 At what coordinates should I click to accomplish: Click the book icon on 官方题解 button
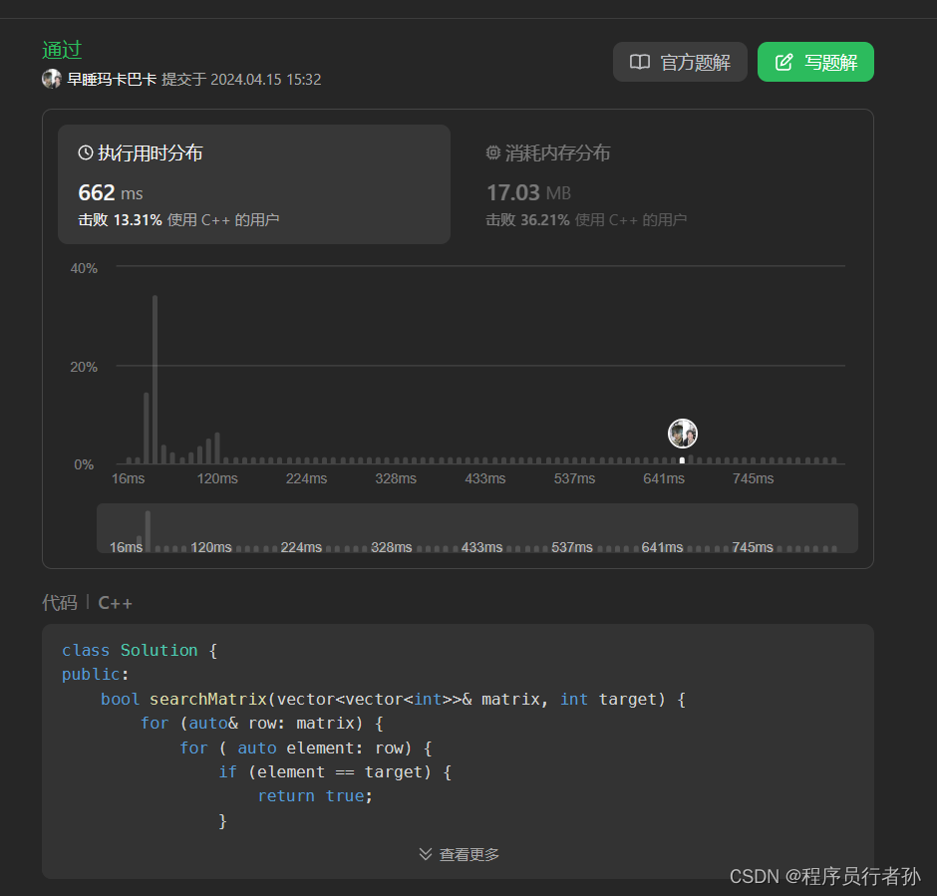pos(639,61)
